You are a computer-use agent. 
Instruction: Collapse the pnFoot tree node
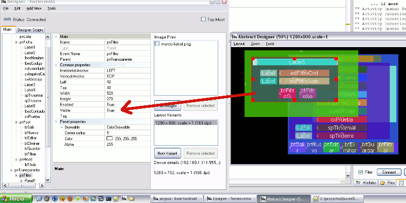pos(16,122)
